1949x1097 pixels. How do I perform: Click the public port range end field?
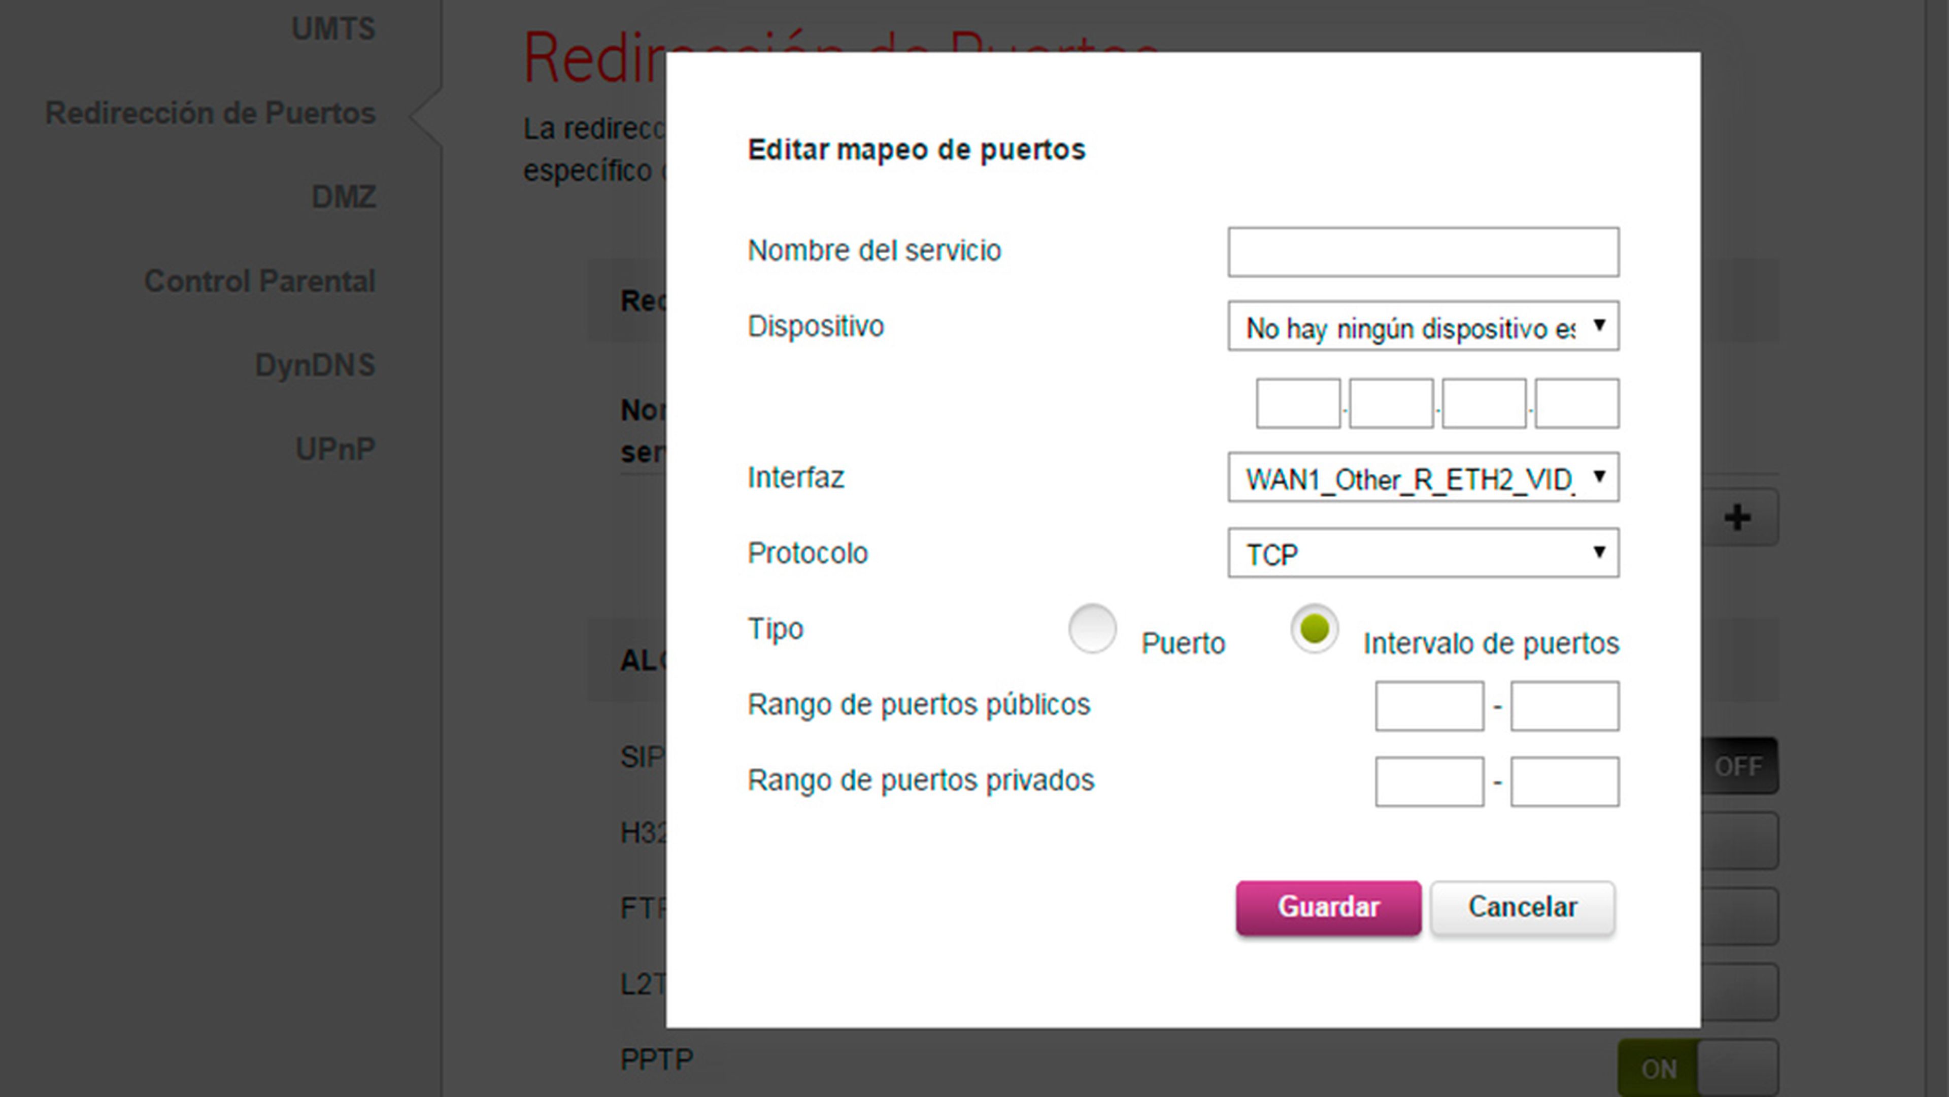(1565, 706)
